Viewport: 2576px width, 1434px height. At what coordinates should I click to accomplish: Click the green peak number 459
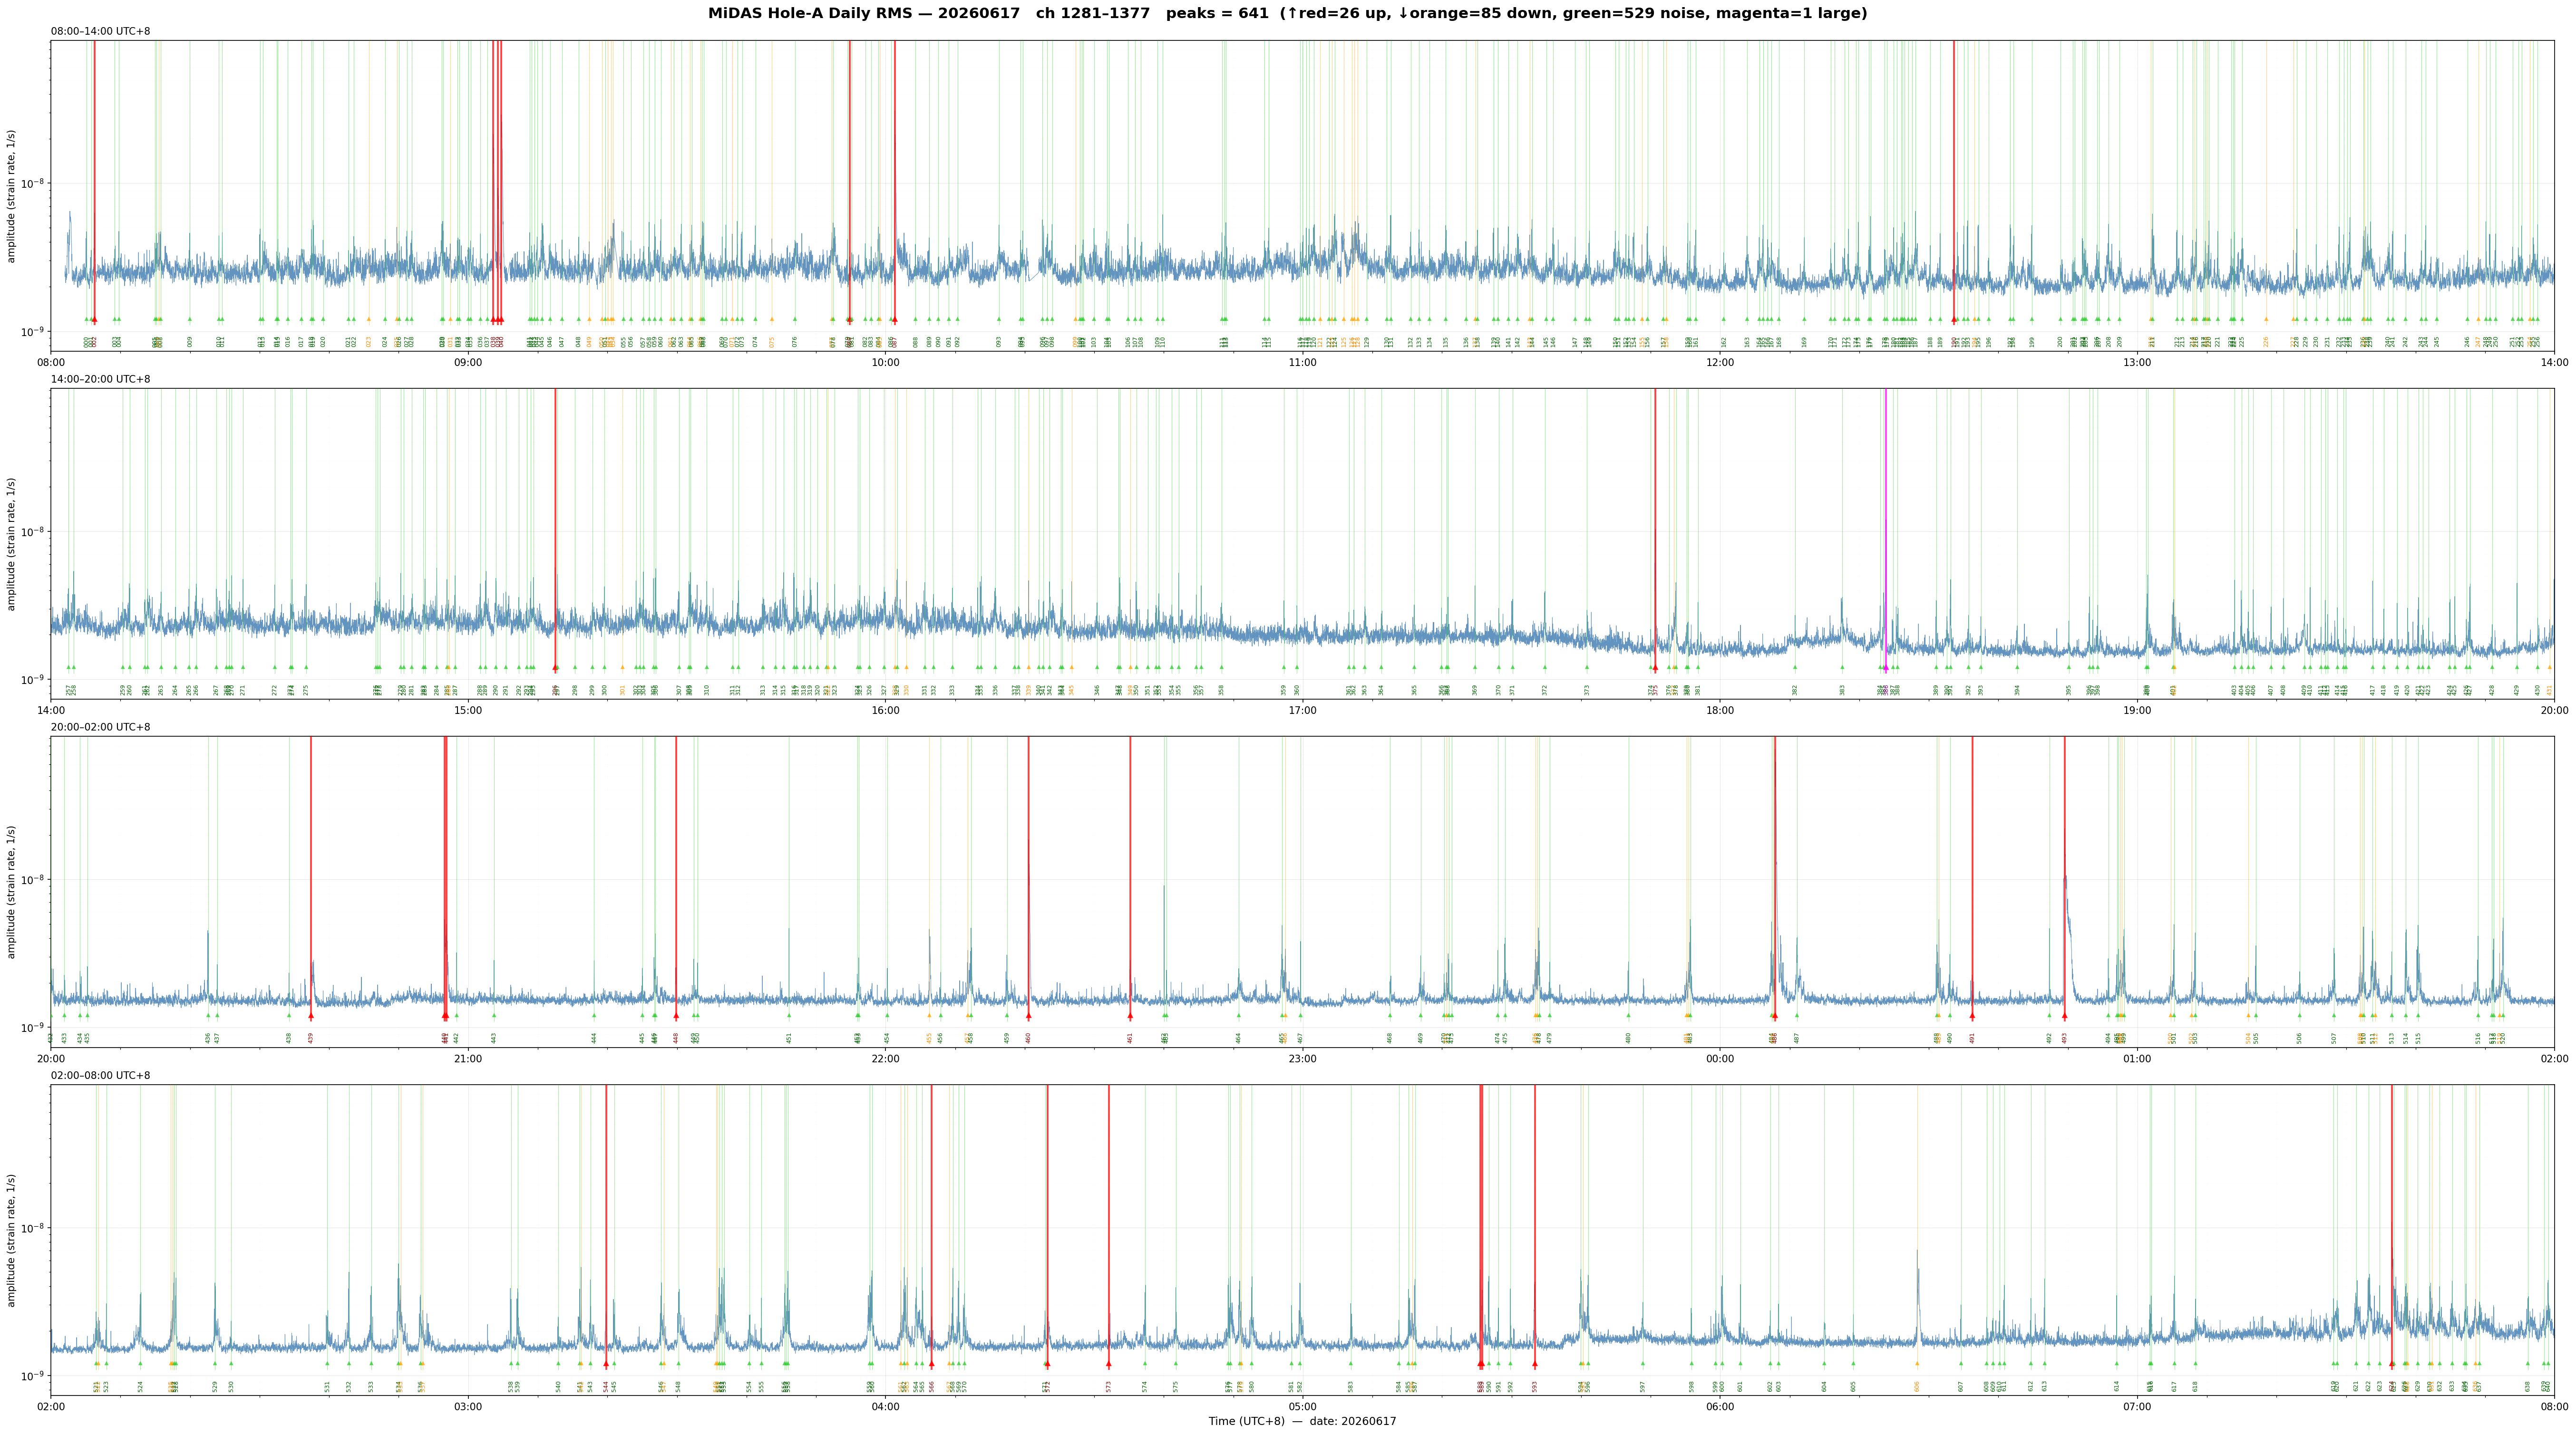[x=1007, y=1038]
